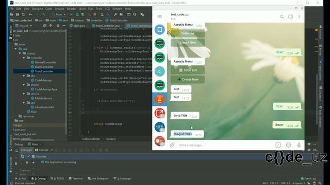Click the faded upper ToDo List button
This screenshot has width=330, height=185.
(x=188, y=33)
